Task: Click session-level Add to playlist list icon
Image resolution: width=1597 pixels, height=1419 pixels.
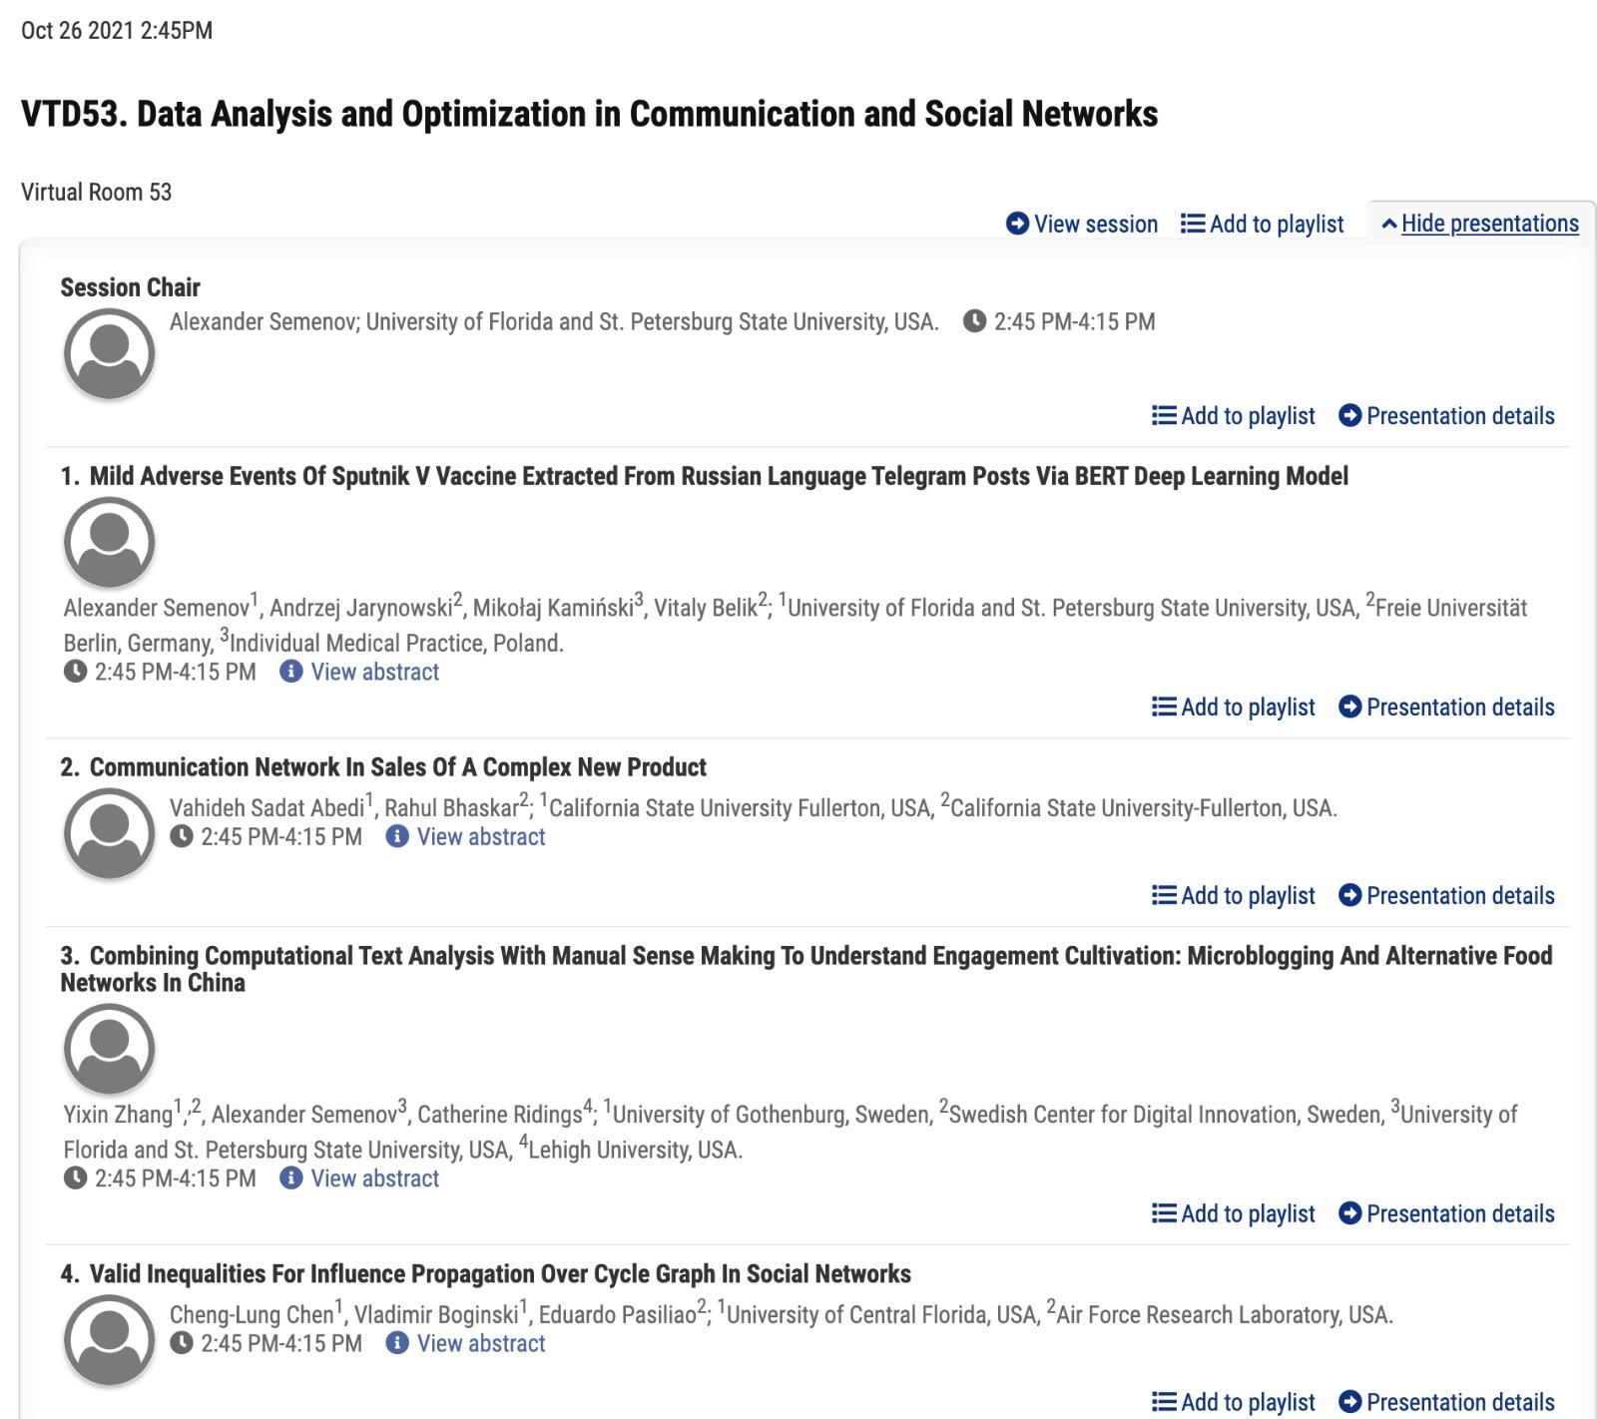Action: [1193, 224]
